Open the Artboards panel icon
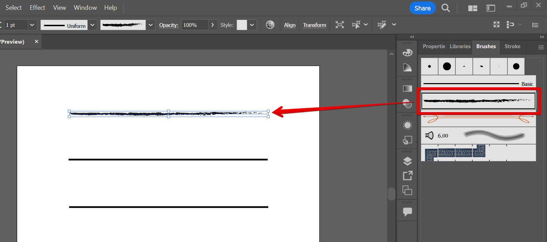 407,190
